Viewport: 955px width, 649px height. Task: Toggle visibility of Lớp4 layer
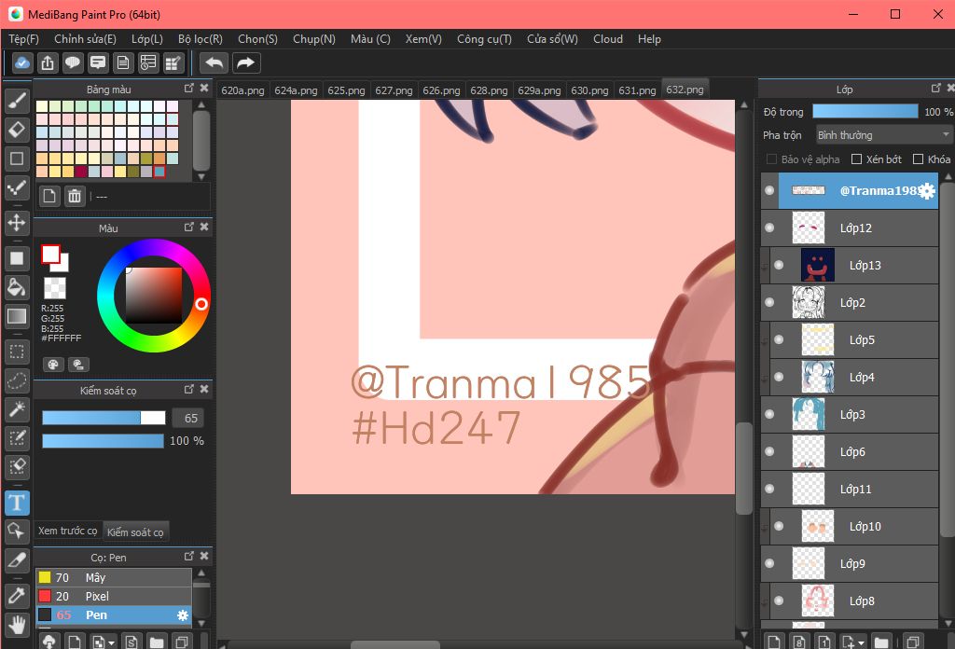[x=779, y=377]
